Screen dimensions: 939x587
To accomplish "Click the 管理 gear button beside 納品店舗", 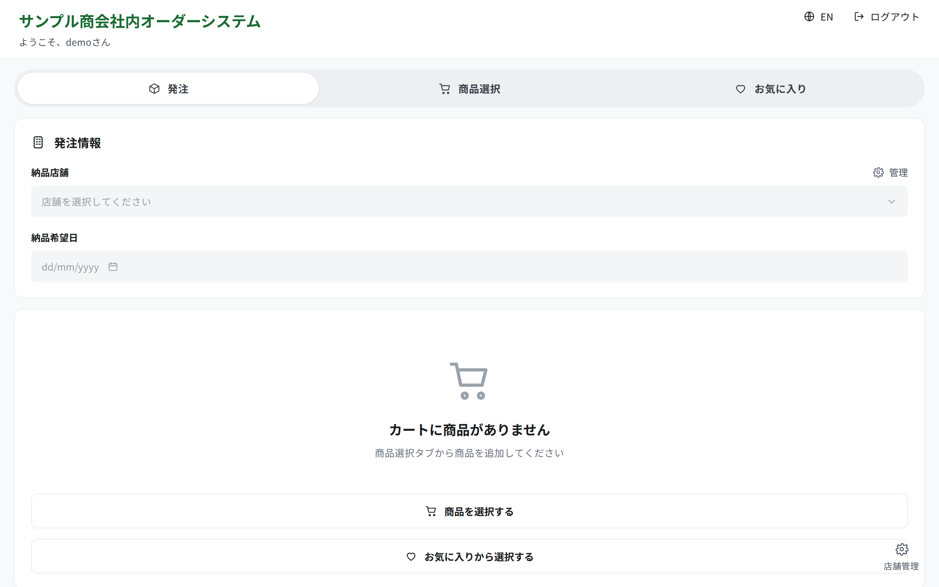I will [x=890, y=172].
